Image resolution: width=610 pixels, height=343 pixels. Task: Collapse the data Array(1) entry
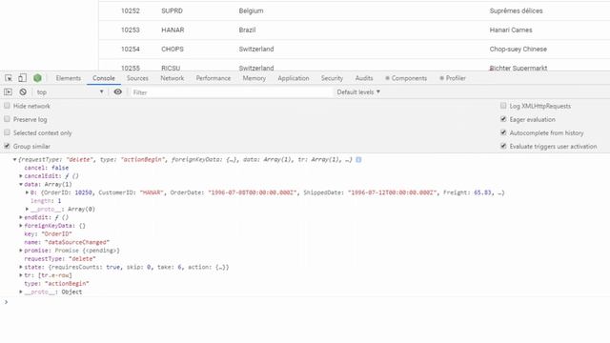coord(21,184)
